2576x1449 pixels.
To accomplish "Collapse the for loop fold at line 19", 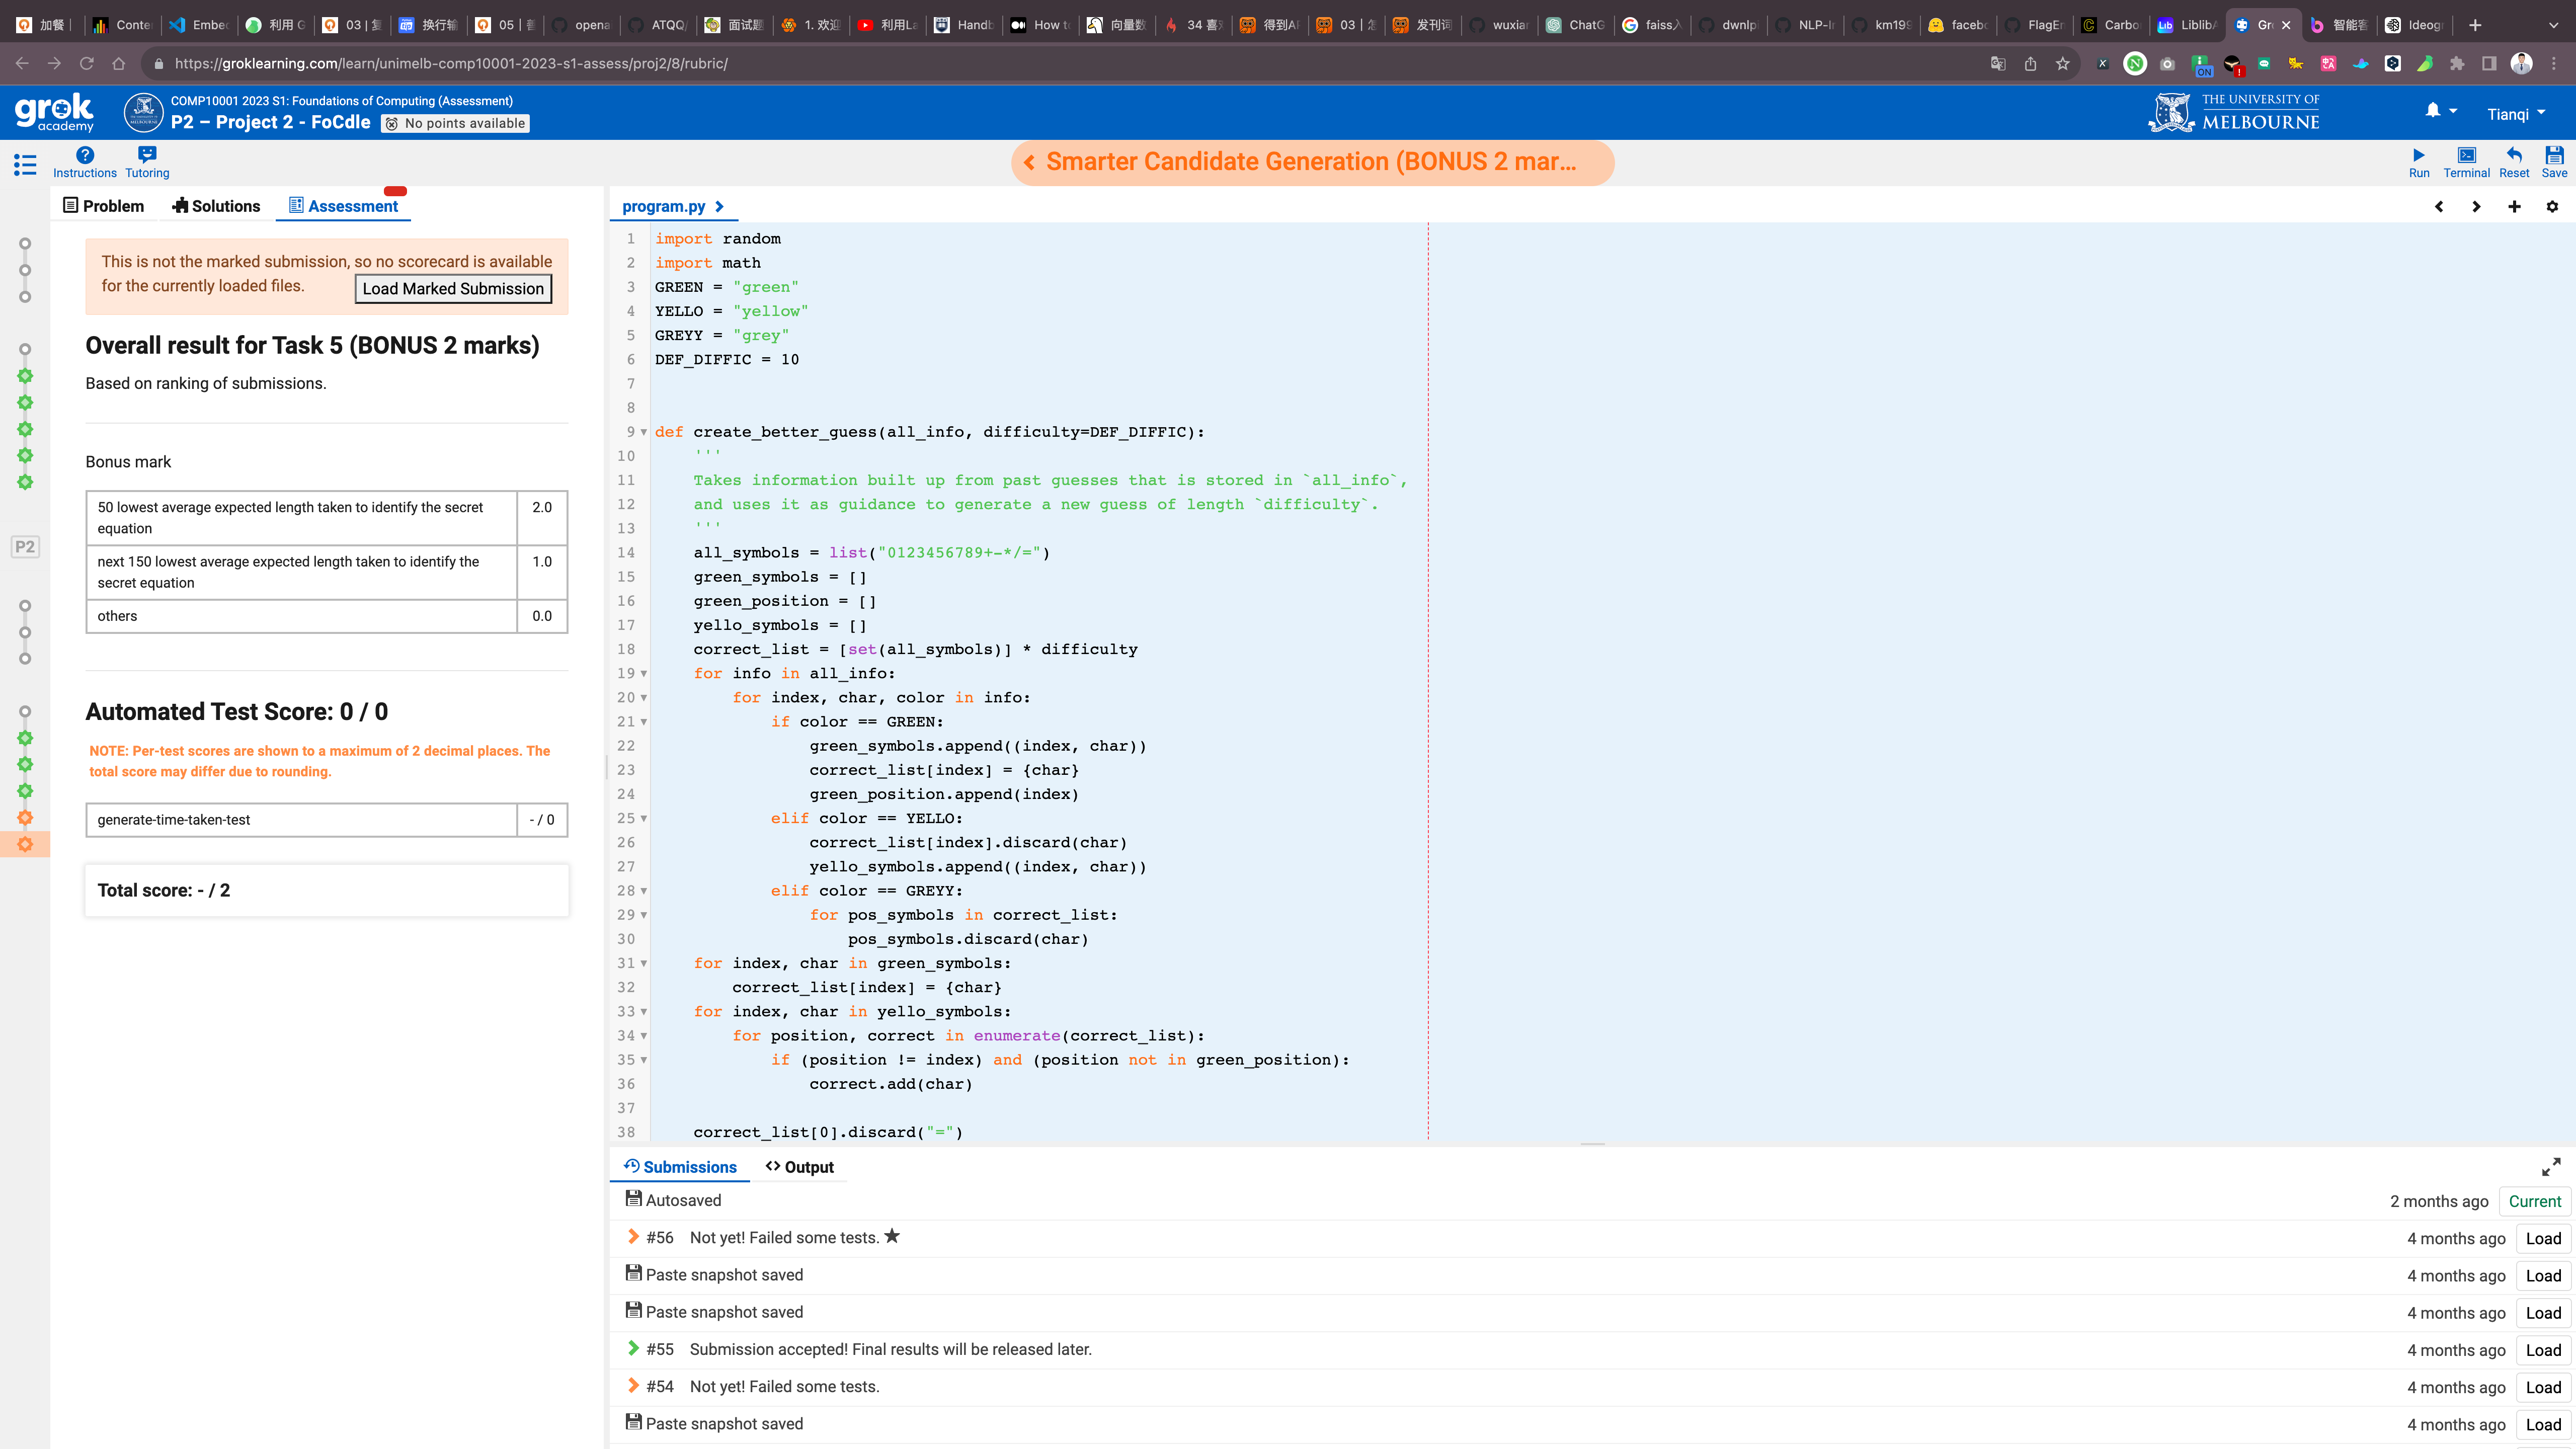I will [x=644, y=673].
